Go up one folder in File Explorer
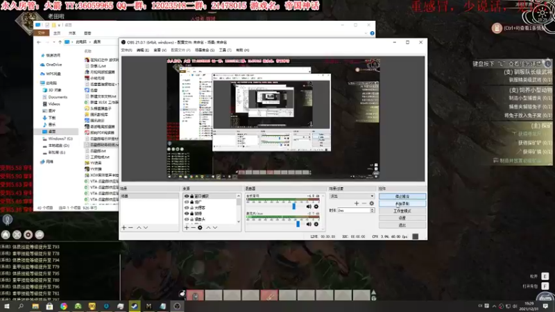555x312 pixels. point(60,42)
